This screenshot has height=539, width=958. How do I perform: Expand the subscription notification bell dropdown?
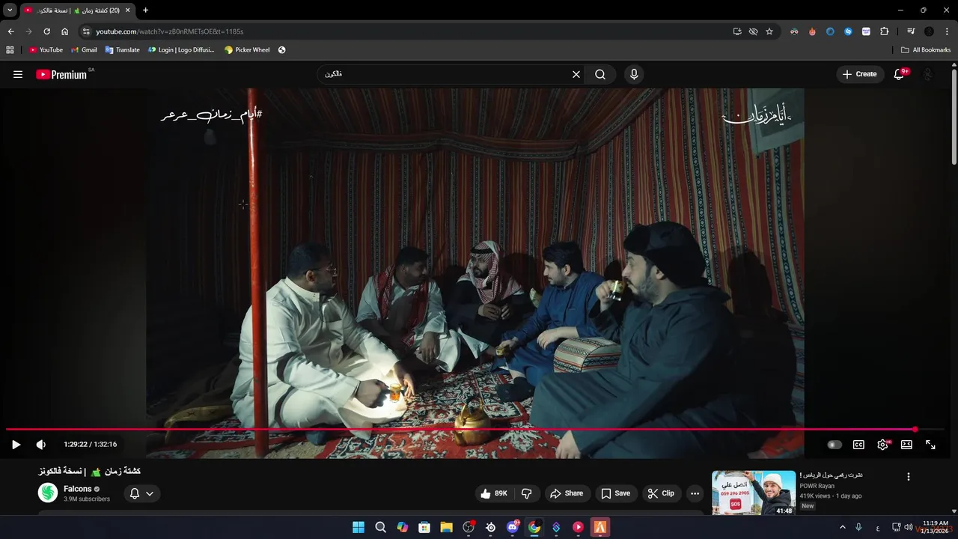click(x=141, y=493)
